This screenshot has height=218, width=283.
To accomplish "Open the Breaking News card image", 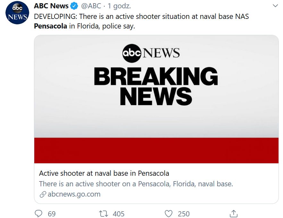I will pyautogui.click(x=156, y=99).
